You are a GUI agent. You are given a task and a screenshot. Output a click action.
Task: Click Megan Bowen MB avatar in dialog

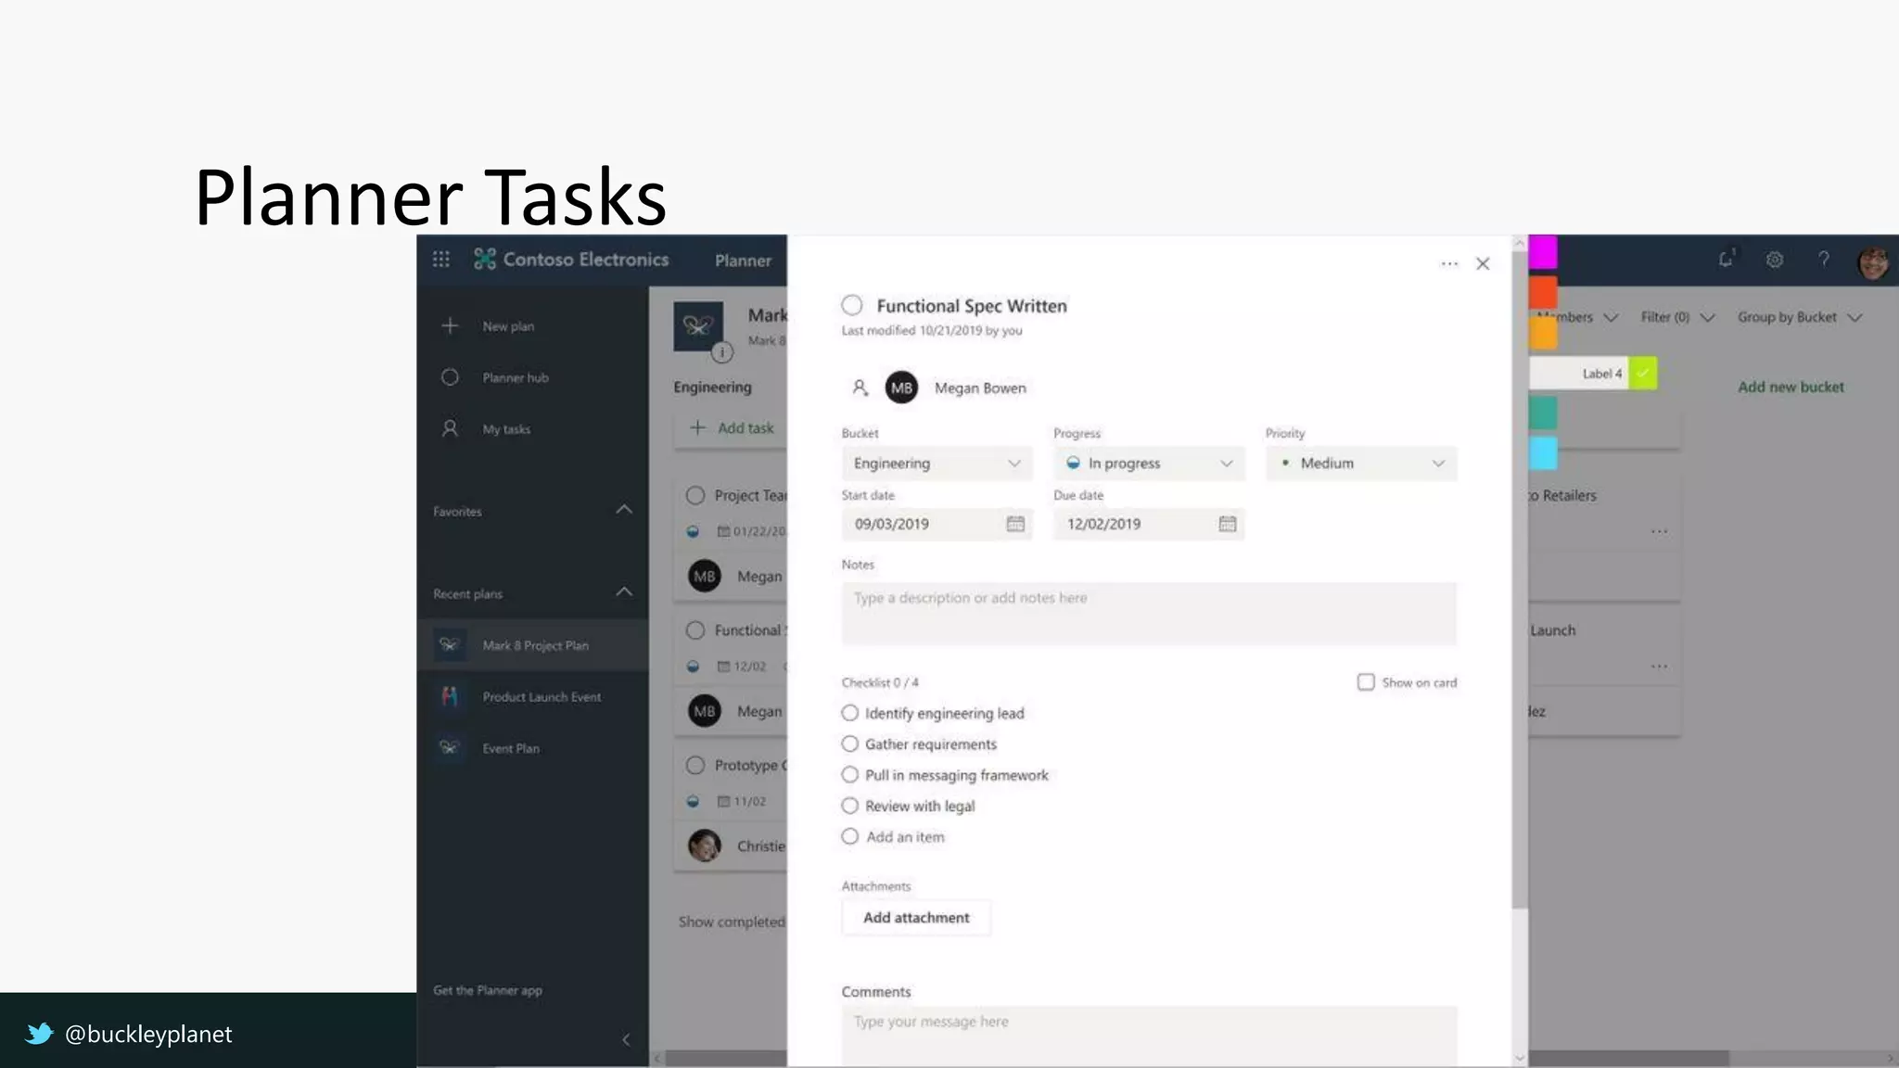(x=901, y=388)
